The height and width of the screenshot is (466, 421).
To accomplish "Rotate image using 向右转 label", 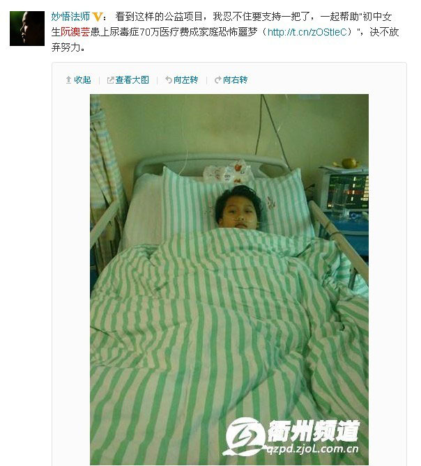I will 235,80.
